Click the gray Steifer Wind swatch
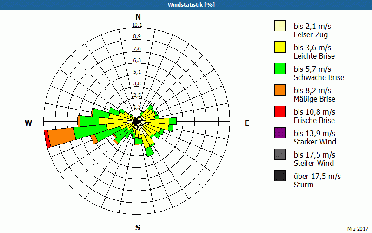The height and width of the screenshot is (233, 372). pyautogui.click(x=280, y=154)
